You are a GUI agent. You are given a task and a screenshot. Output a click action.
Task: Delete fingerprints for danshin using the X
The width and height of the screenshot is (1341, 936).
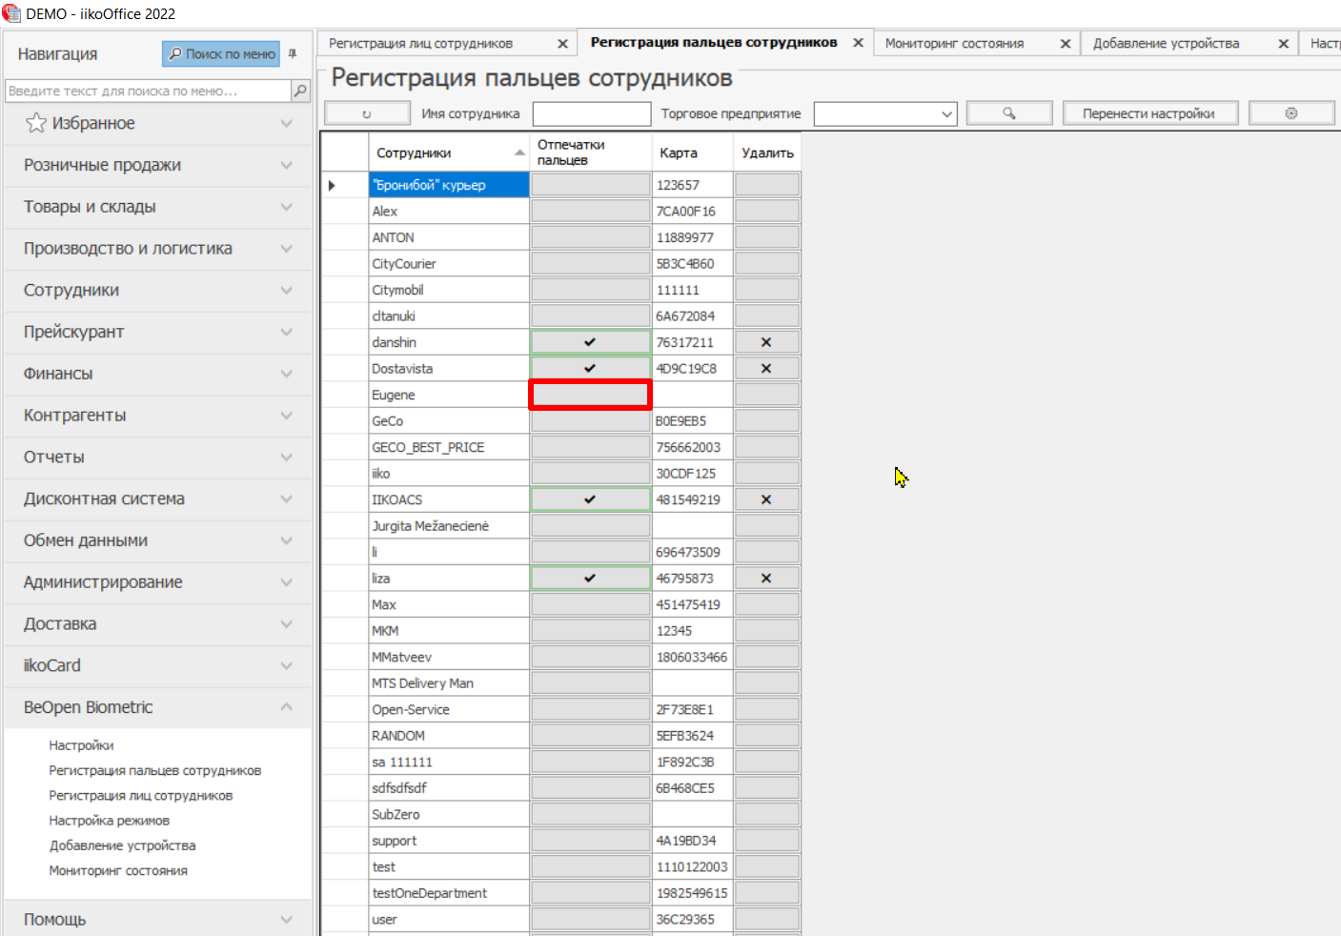point(766,342)
